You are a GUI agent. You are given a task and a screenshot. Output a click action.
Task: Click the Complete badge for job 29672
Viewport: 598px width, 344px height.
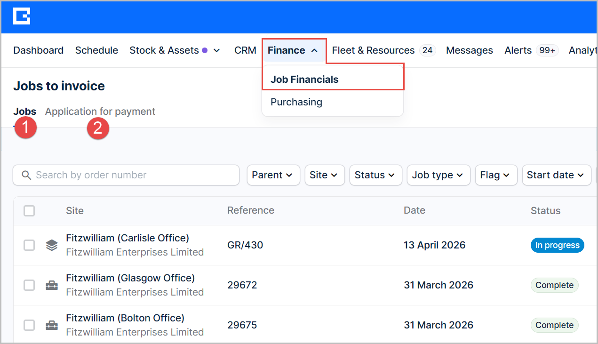555,285
